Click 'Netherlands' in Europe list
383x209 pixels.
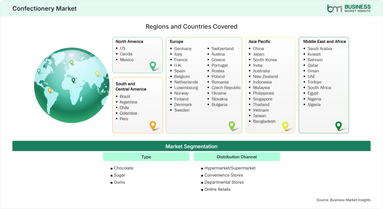pyautogui.click(x=186, y=82)
